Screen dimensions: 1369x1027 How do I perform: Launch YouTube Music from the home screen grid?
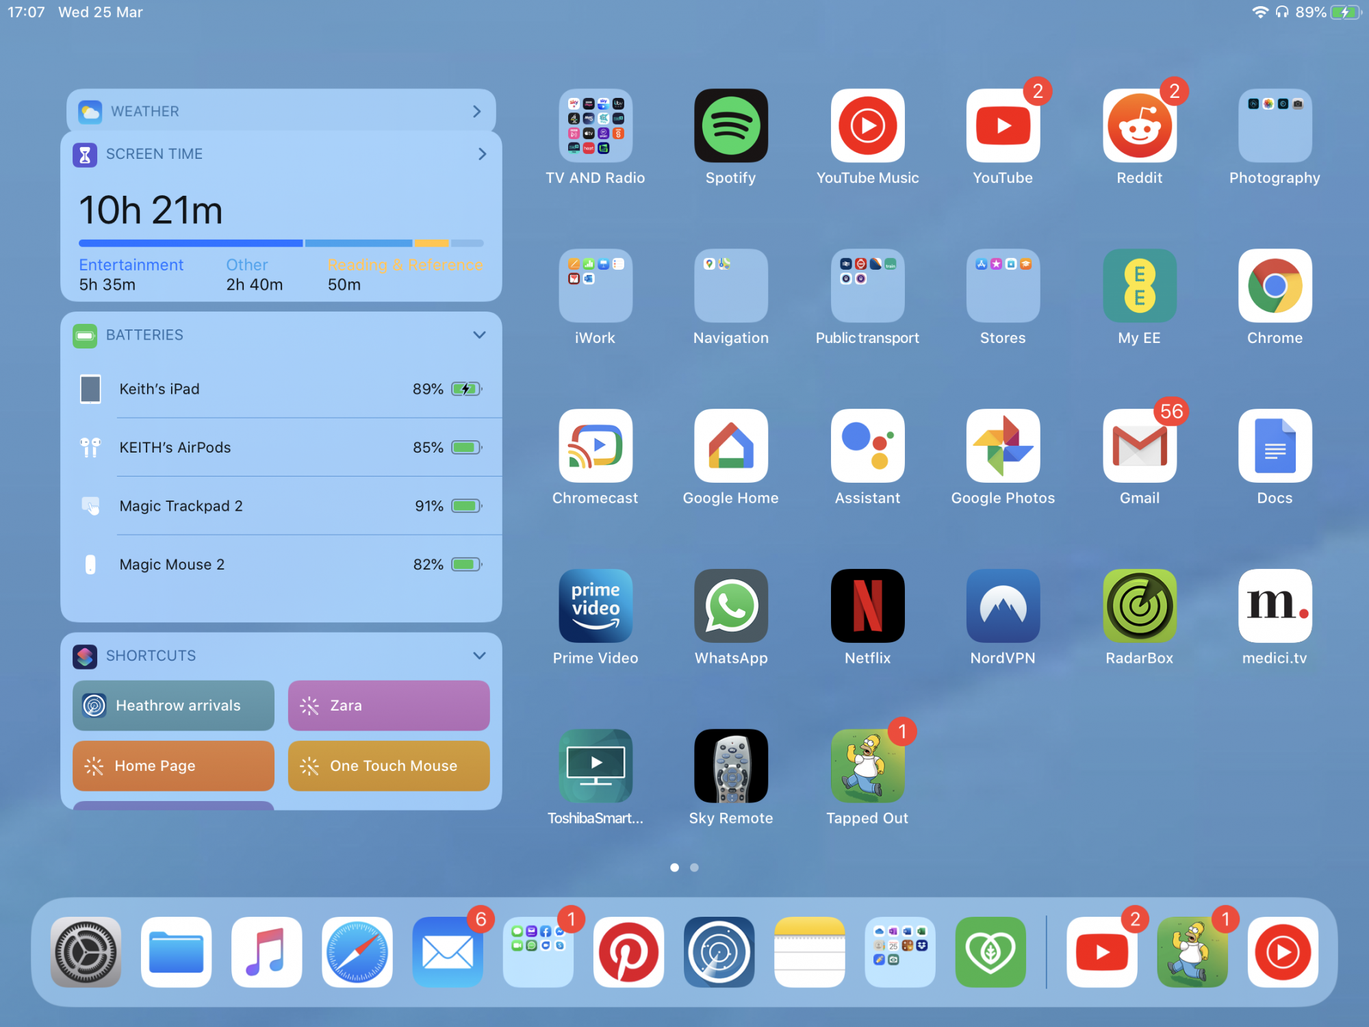[x=867, y=126]
